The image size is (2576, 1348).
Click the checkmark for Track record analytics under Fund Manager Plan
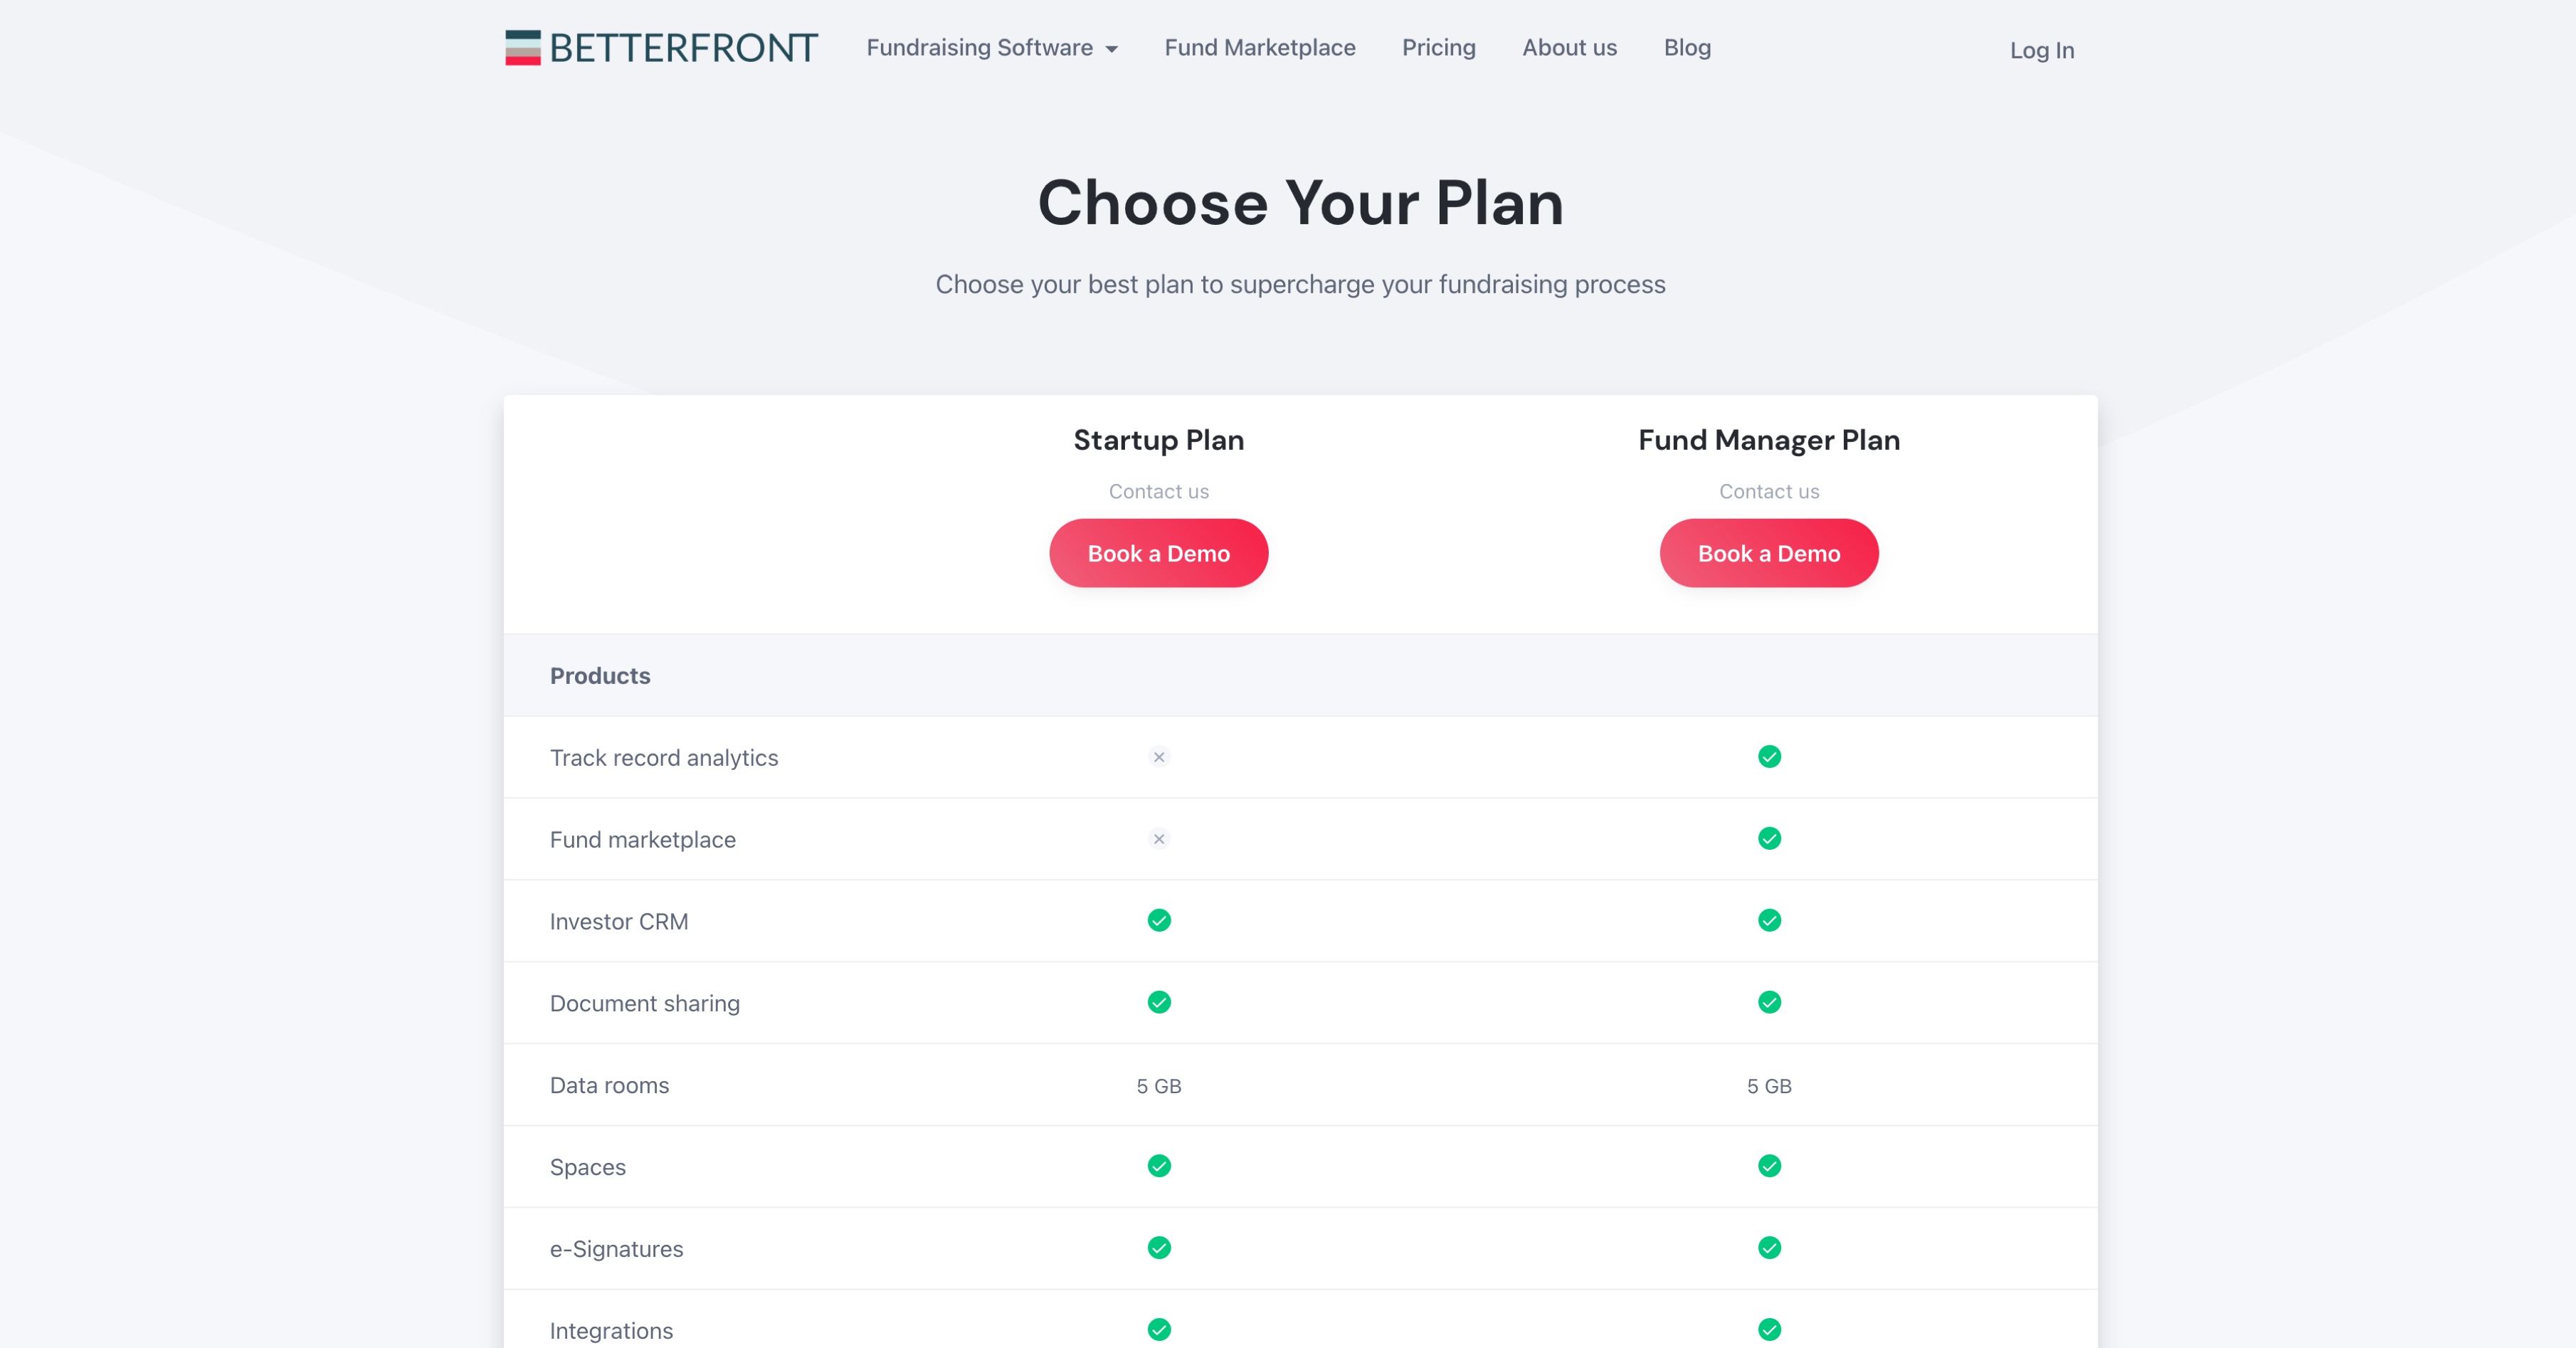[x=1769, y=757]
